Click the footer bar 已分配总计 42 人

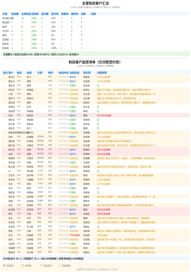point(95,259)
